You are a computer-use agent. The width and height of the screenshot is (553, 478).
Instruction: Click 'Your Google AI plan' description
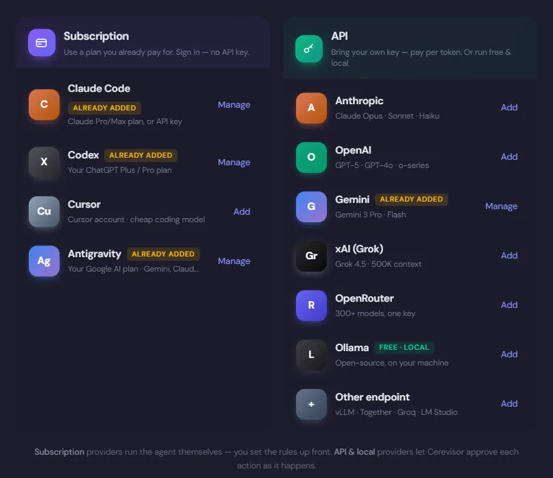point(134,270)
